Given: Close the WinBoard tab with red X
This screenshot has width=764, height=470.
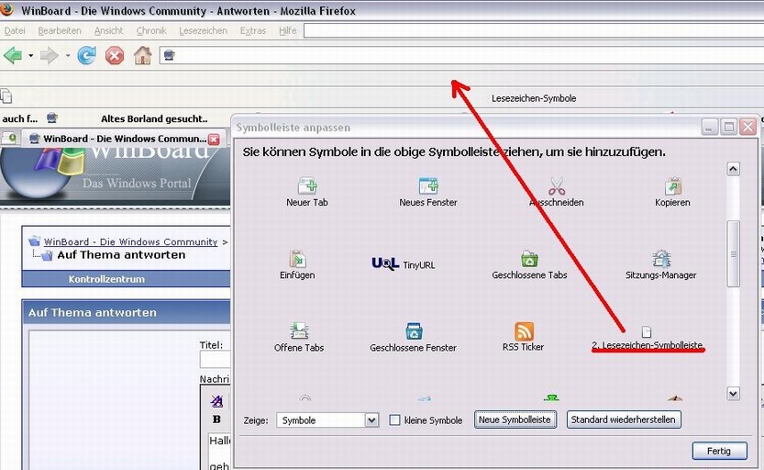Looking at the screenshot, I should (x=214, y=140).
